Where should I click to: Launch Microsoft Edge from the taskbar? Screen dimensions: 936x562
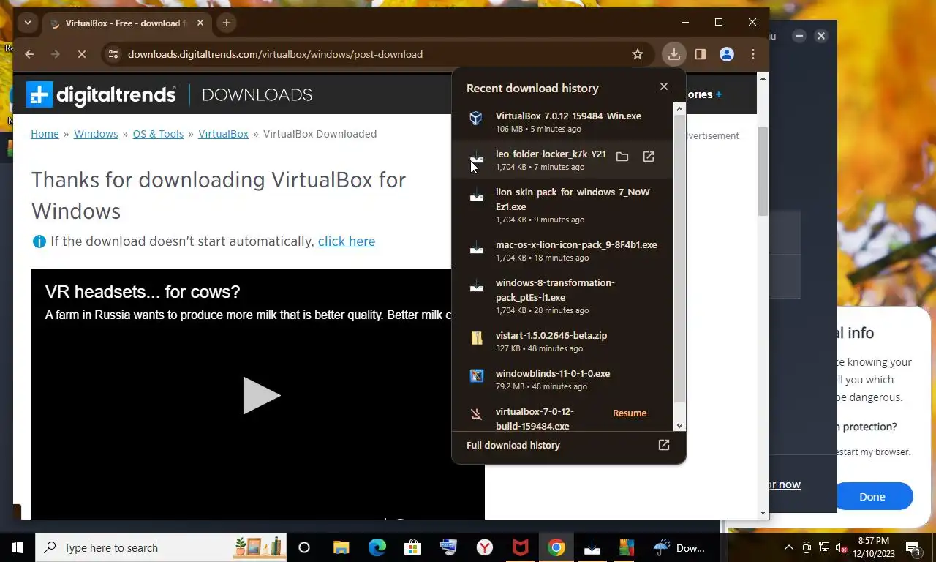377,547
